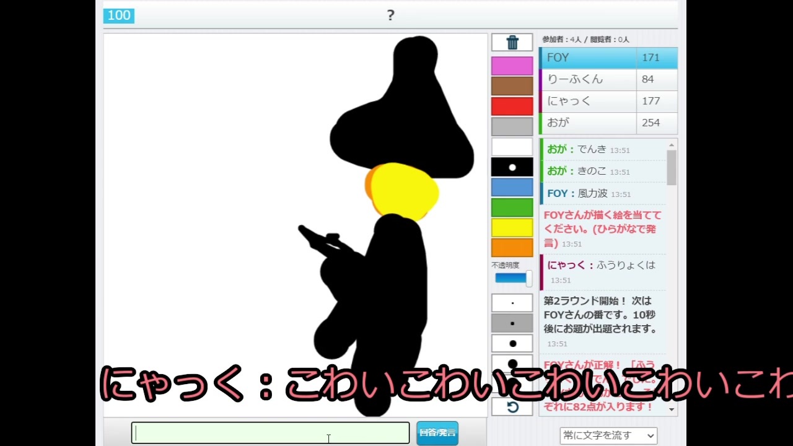This screenshot has width=793, height=446.
Task: Click the answer text input field
Action: [x=270, y=433]
